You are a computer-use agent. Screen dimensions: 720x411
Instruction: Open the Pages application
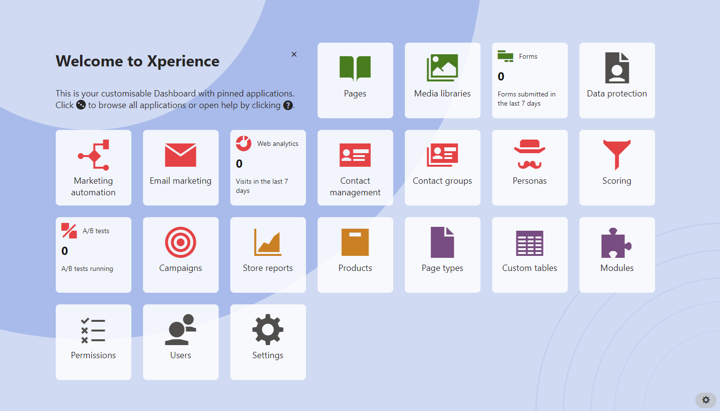click(355, 80)
